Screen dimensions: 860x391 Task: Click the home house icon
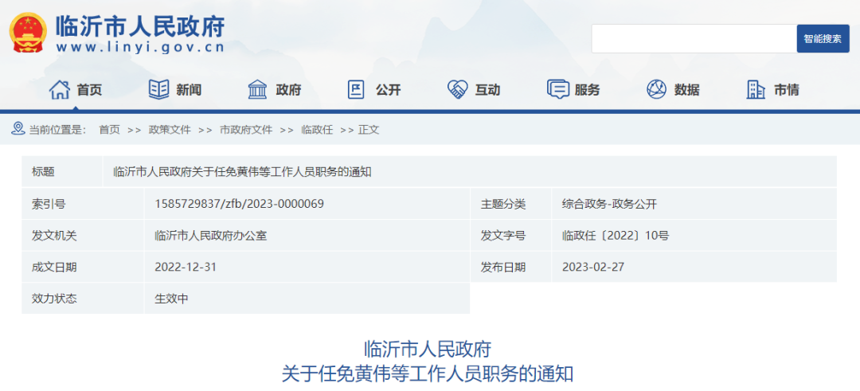pyautogui.click(x=59, y=89)
